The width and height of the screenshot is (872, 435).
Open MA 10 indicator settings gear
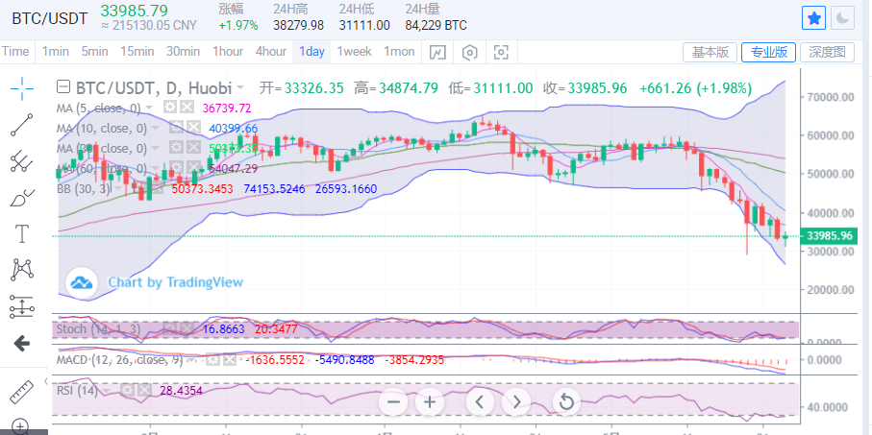pyautogui.click(x=176, y=128)
